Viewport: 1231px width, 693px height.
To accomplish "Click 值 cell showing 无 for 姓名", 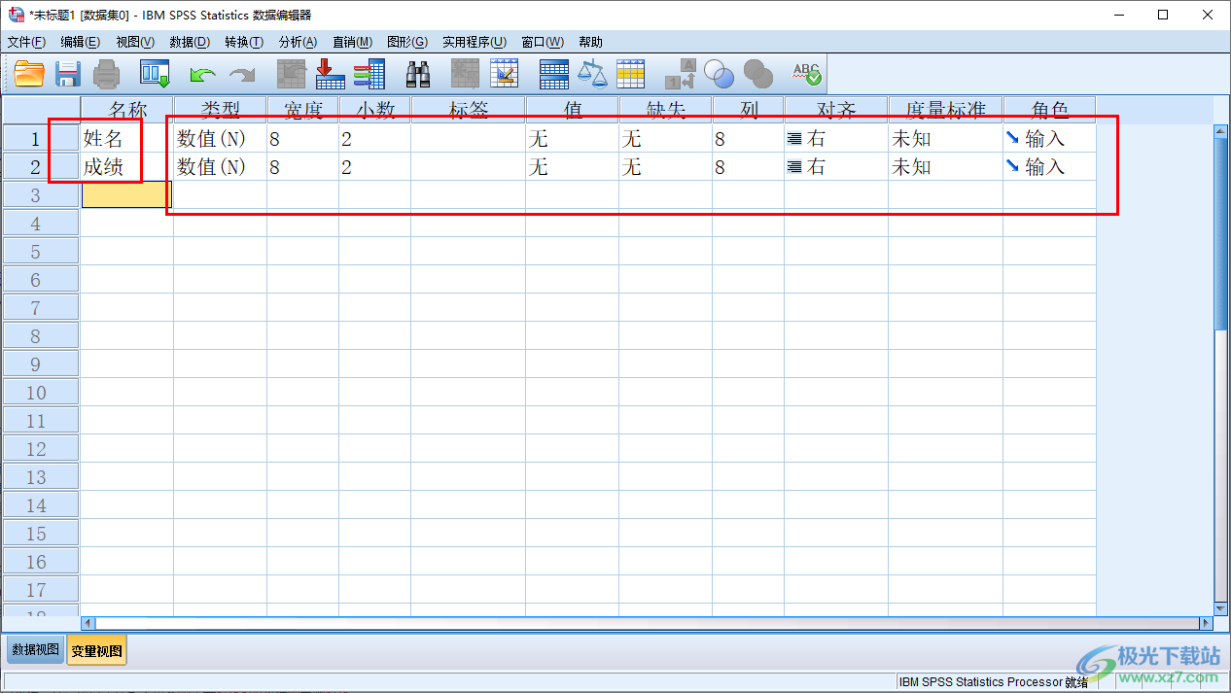I will click(x=572, y=139).
